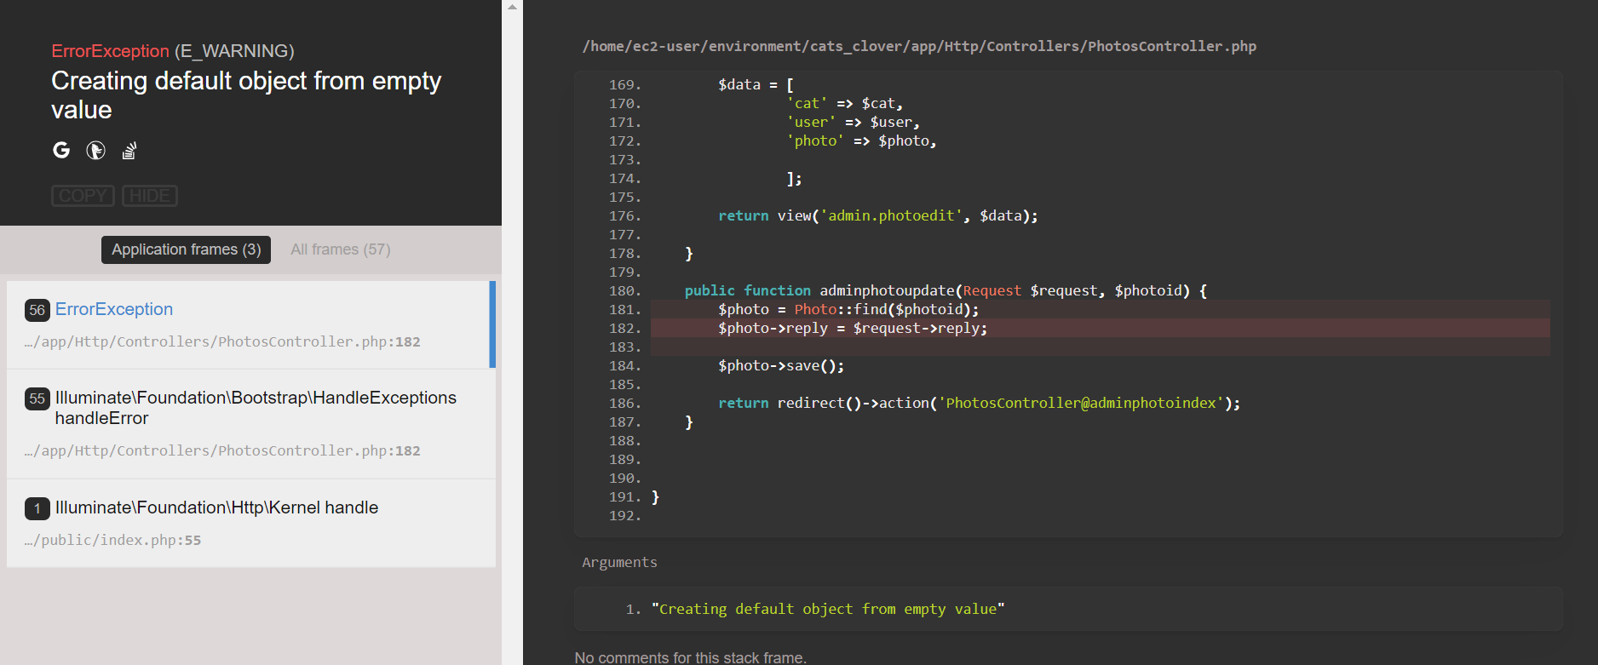Click the frame number badge 56
1598x665 pixels.
tap(37, 310)
